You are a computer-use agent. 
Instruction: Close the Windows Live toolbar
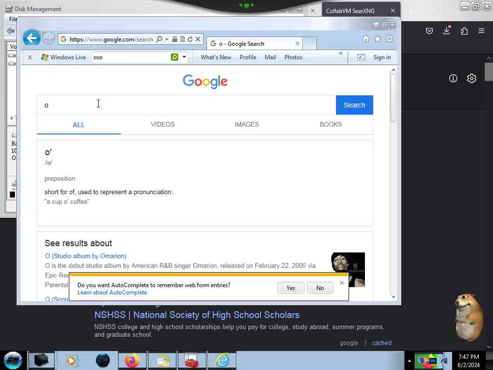pyautogui.click(x=30, y=57)
